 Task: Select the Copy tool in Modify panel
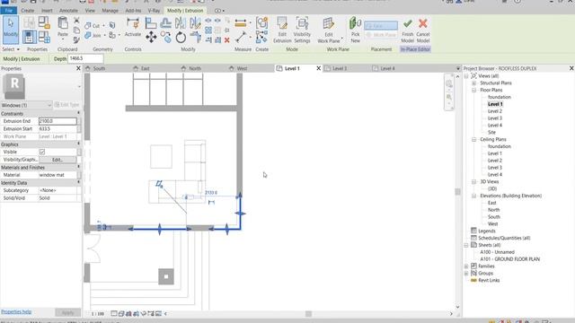click(x=165, y=37)
